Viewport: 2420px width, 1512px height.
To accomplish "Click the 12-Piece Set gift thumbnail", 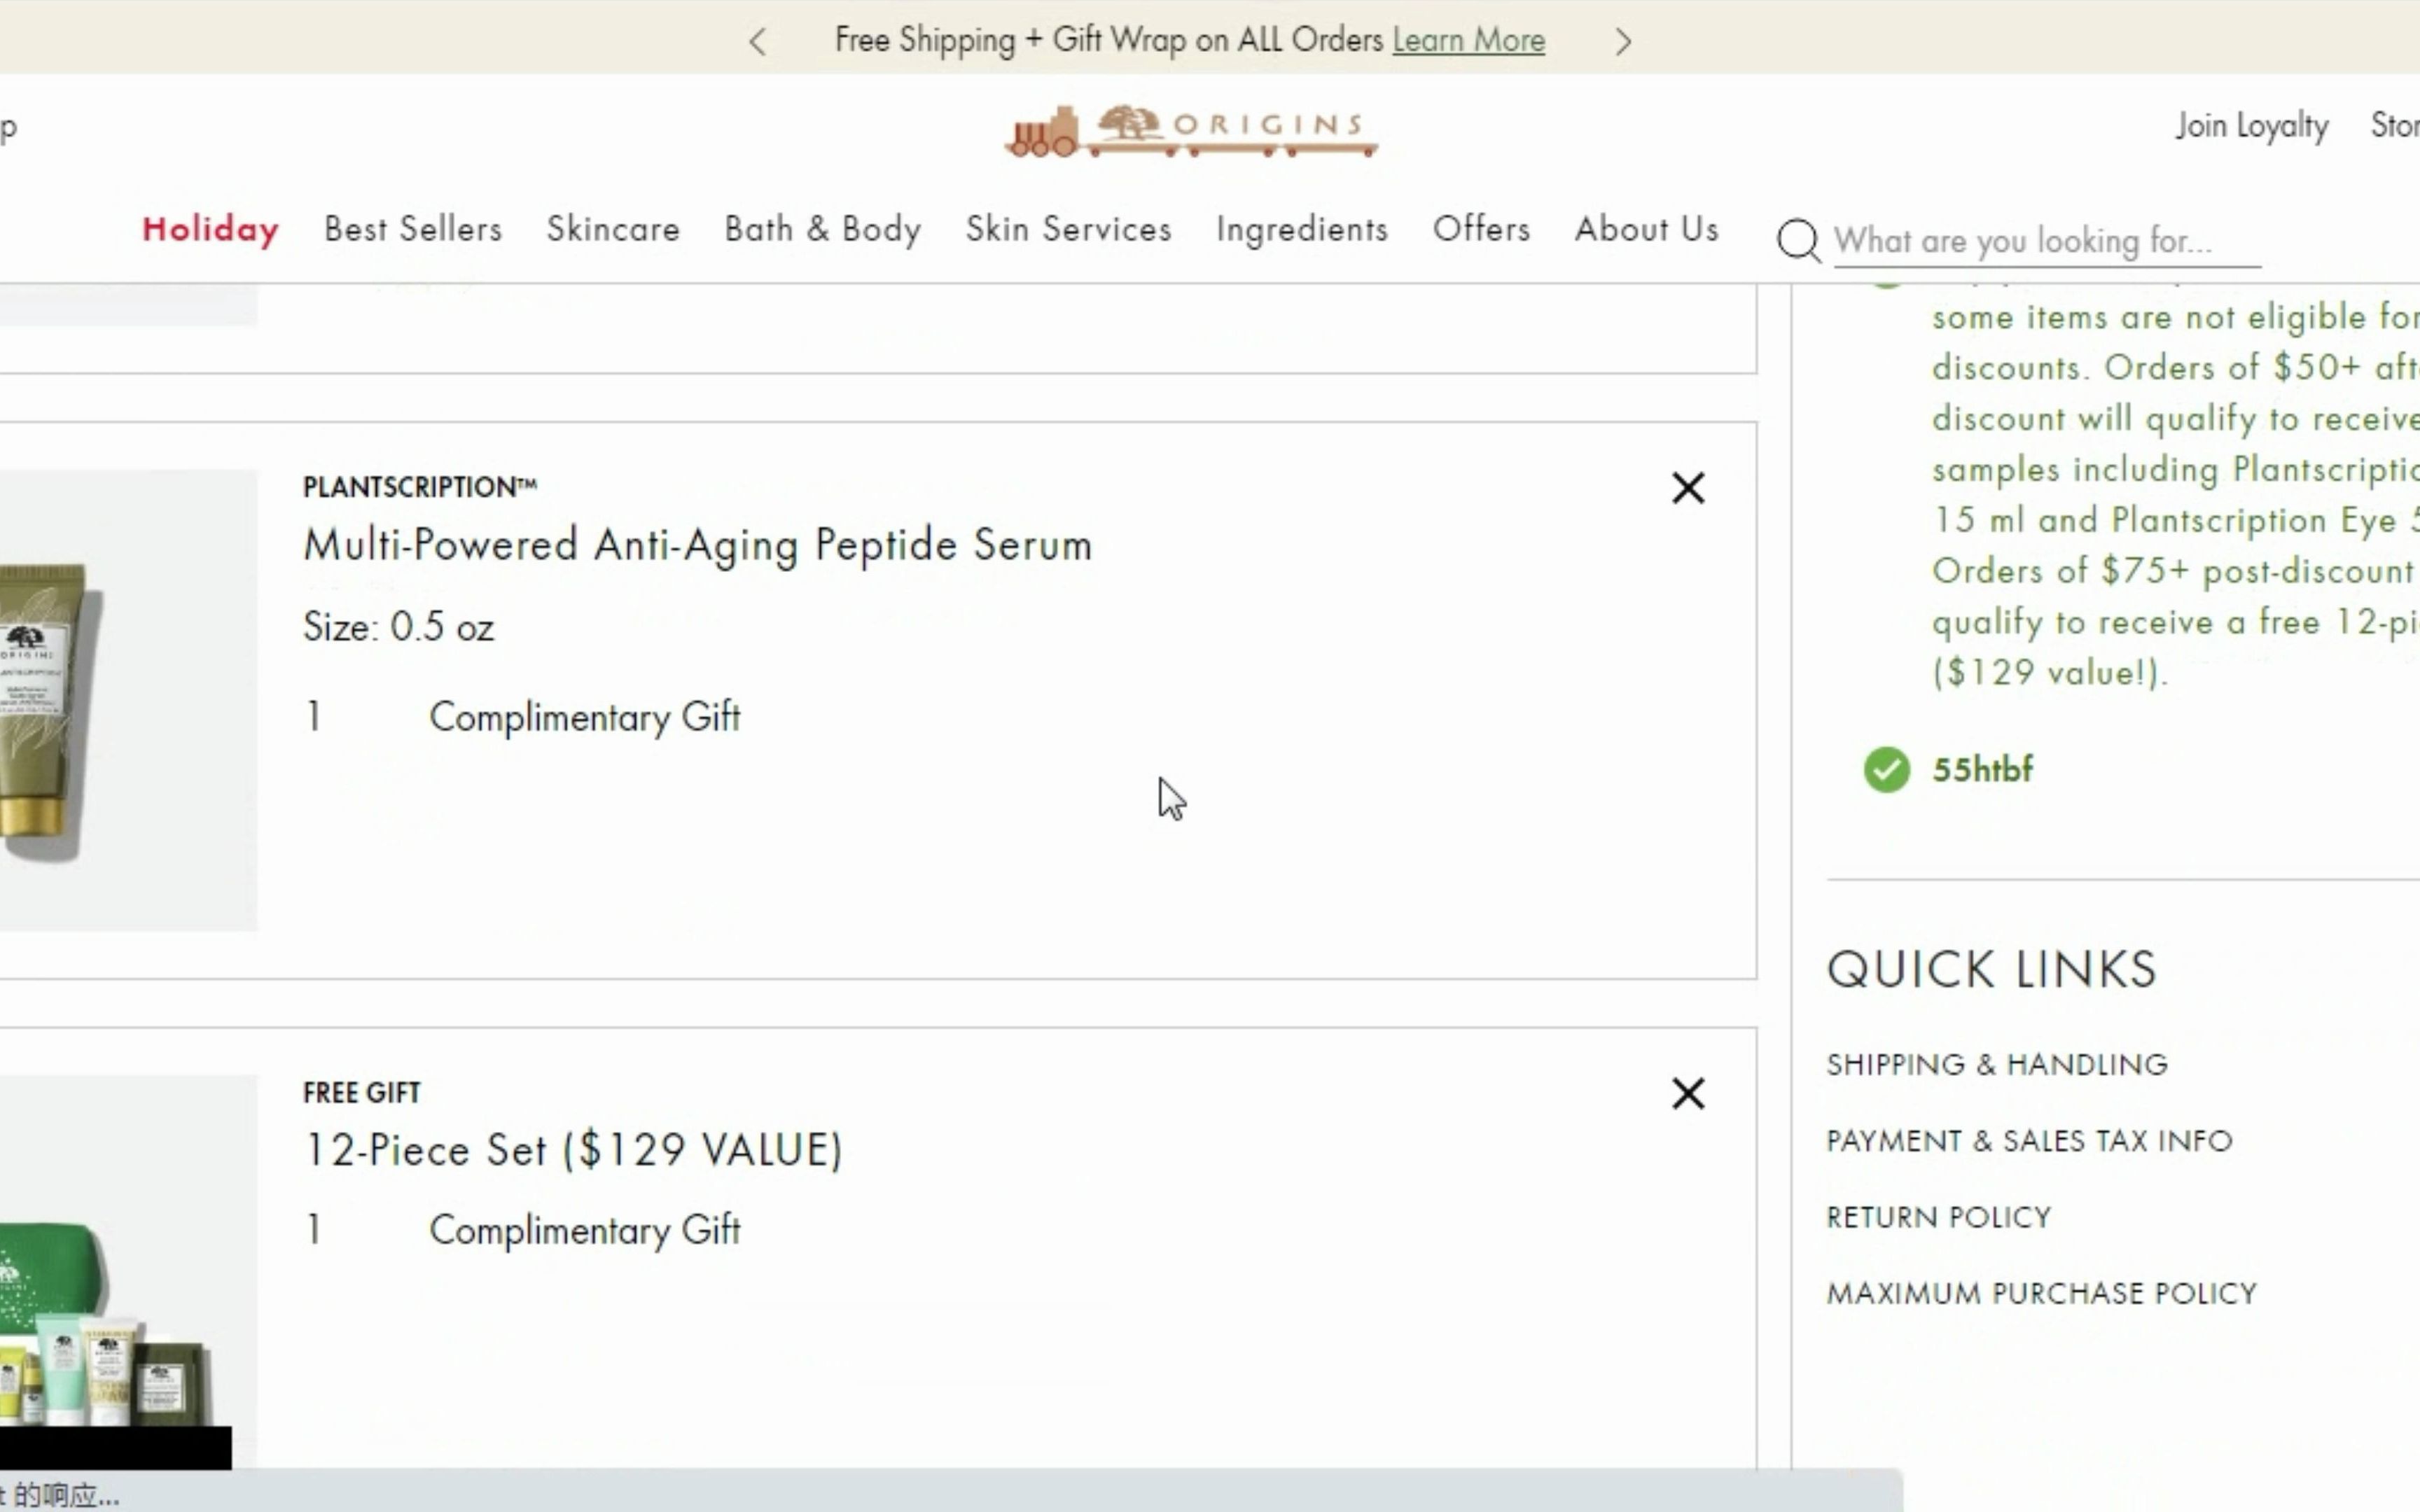I will (128, 1272).
